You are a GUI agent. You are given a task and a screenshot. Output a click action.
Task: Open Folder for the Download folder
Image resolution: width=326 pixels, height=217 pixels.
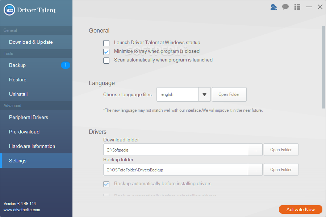(281, 150)
